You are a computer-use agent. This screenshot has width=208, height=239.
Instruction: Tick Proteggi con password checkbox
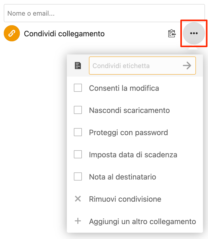click(x=78, y=132)
